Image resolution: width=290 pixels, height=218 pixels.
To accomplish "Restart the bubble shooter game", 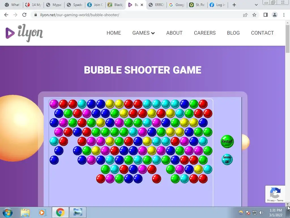I will [227, 141].
